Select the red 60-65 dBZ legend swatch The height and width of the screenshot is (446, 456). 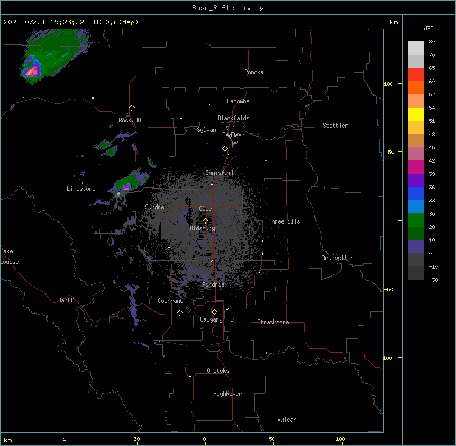(x=416, y=74)
